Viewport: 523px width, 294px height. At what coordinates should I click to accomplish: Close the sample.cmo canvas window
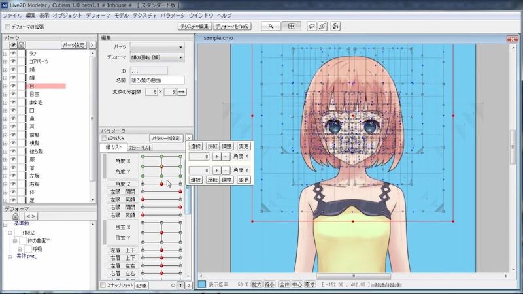coord(512,39)
